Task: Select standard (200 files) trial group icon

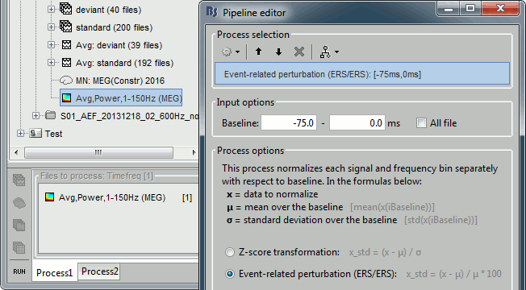Action: point(66,27)
